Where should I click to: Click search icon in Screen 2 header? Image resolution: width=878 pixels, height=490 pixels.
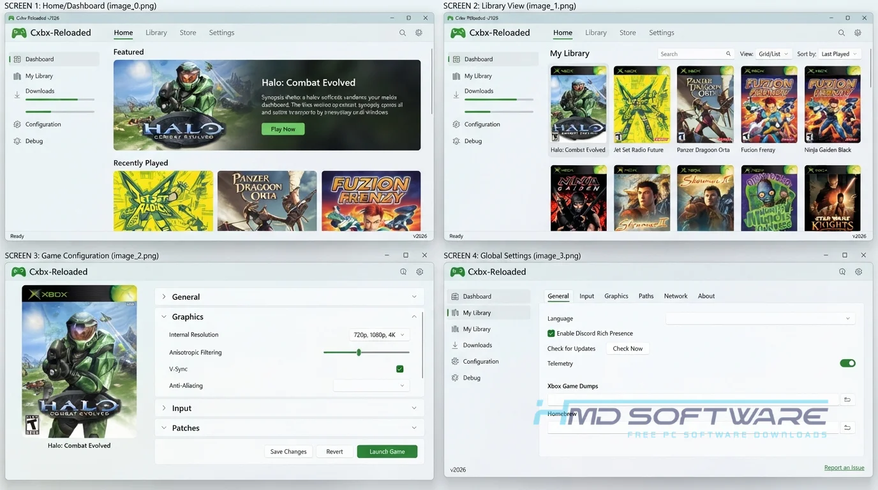tap(842, 33)
